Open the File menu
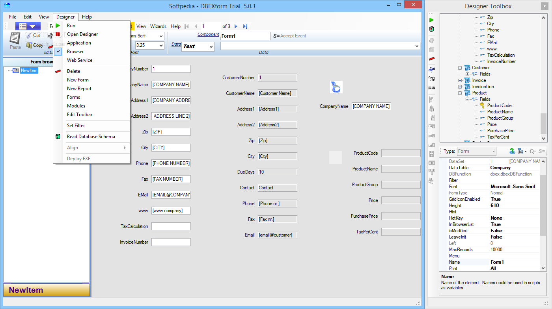 [x=13, y=17]
